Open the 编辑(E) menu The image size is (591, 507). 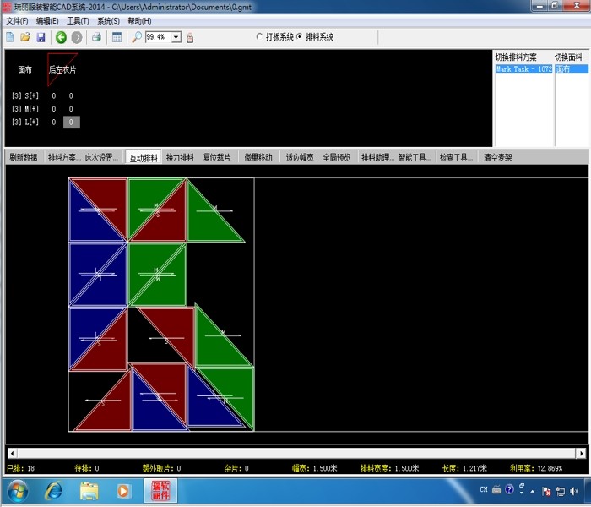pyautogui.click(x=47, y=21)
